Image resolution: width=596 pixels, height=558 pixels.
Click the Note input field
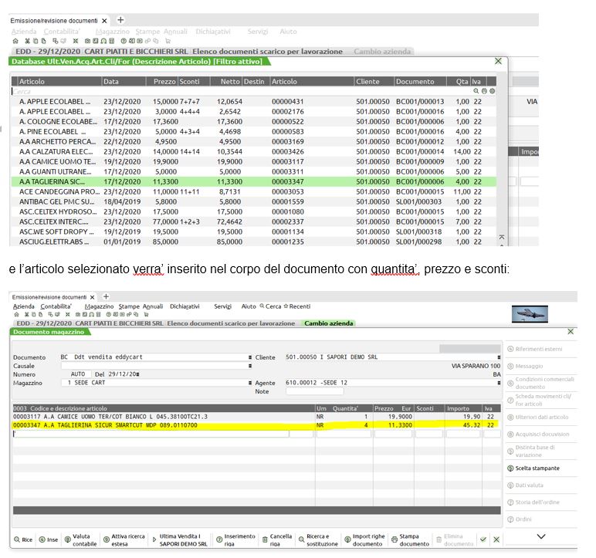314,391
